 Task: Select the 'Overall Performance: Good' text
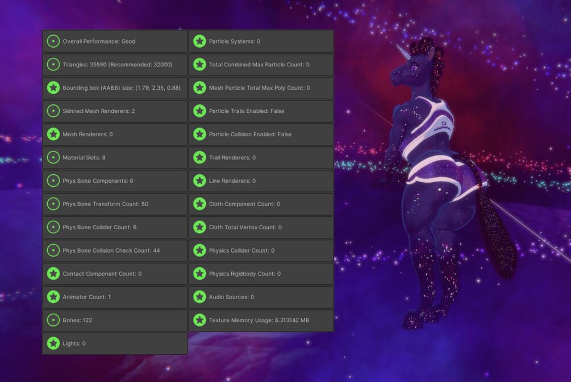pos(99,41)
